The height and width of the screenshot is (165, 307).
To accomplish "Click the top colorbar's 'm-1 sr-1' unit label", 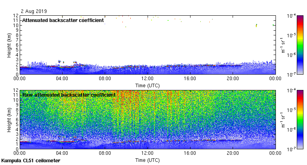I will [283, 45].
